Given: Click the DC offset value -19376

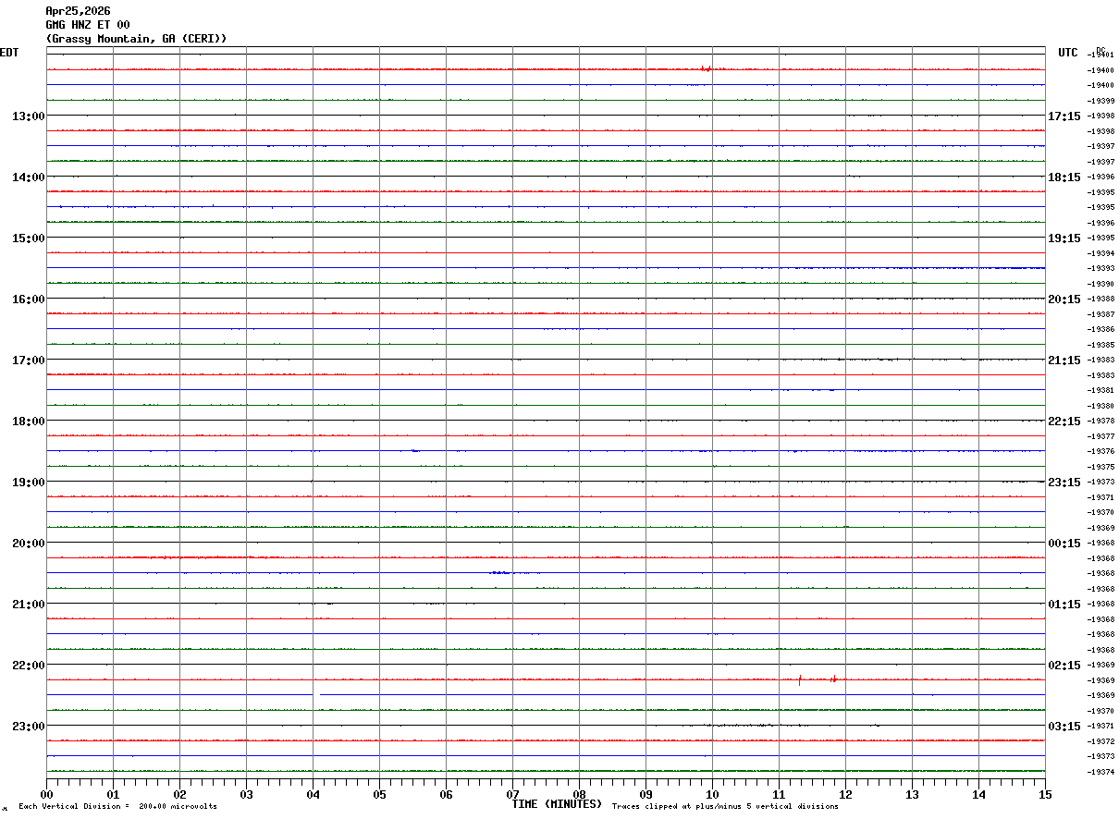Looking at the screenshot, I should 1101,451.
